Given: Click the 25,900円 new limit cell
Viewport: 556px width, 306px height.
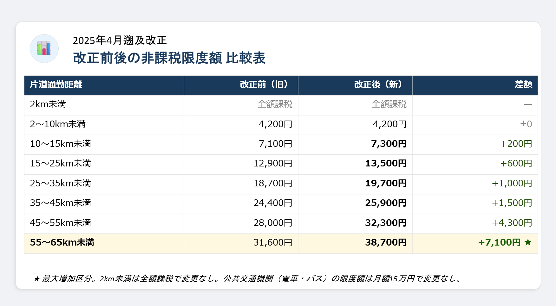Looking at the screenshot, I should (x=386, y=203).
